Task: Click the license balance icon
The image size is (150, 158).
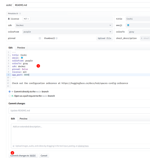Action: (x=9, y=19)
